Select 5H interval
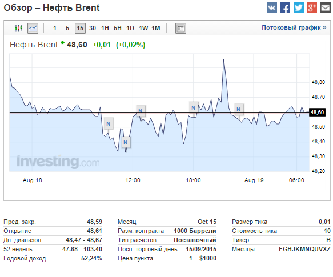The height and width of the screenshot is (277, 333). click(118, 28)
